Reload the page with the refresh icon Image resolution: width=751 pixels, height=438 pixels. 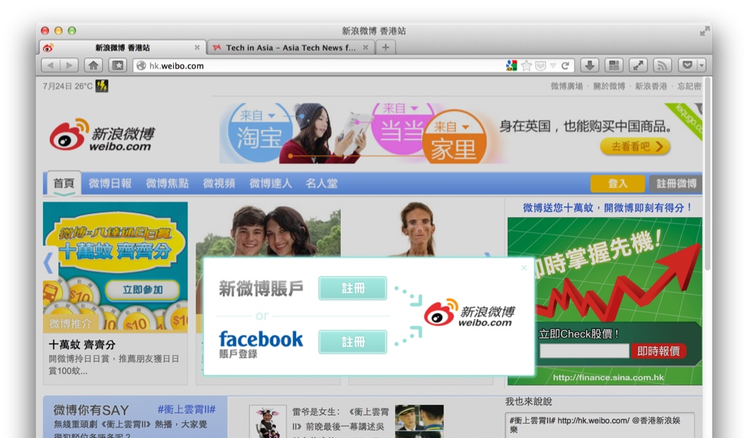point(565,66)
